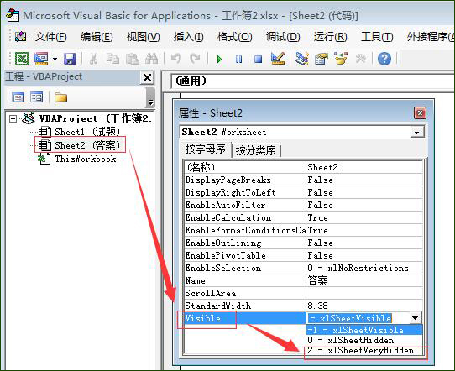
Task: Click the View Microsoft Excel toolbar icon
Action: (x=22, y=59)
